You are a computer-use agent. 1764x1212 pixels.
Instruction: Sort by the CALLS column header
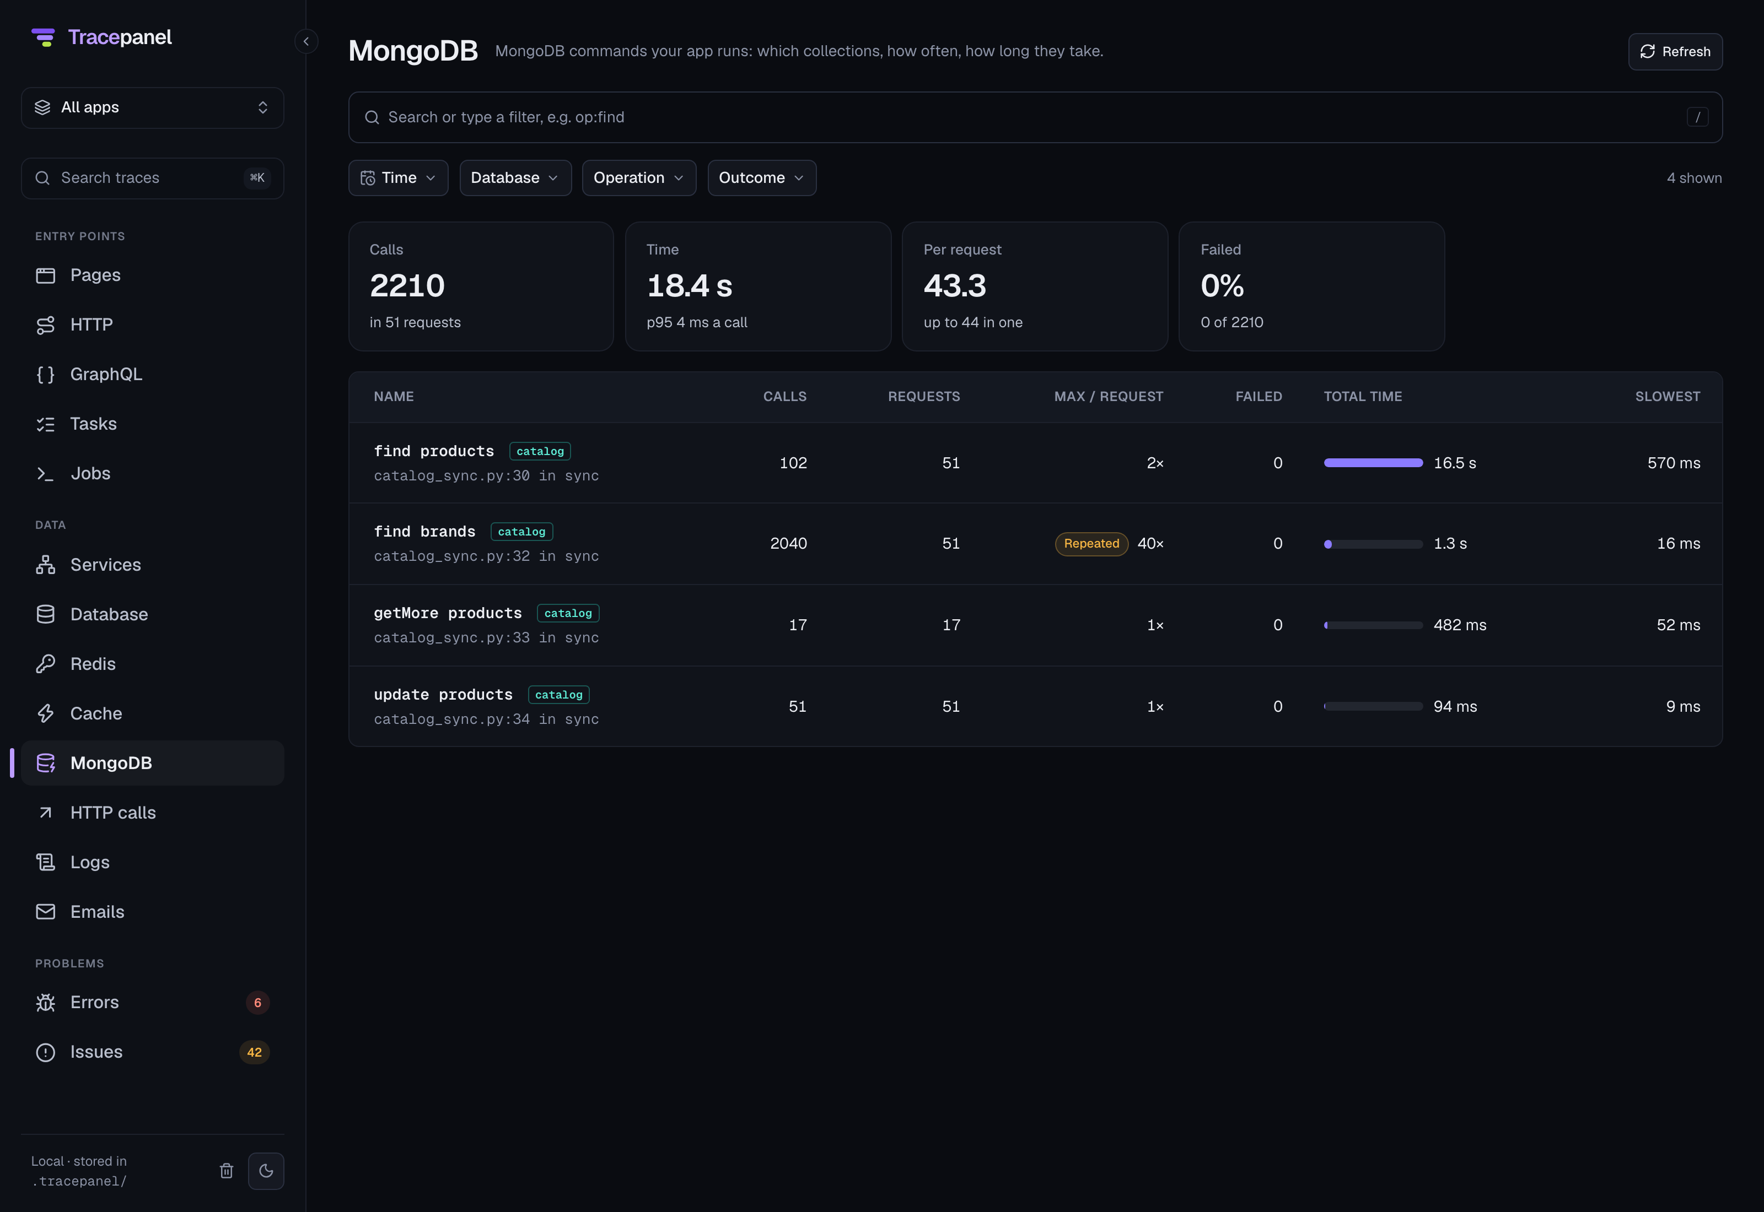click(x=785, y=397)
